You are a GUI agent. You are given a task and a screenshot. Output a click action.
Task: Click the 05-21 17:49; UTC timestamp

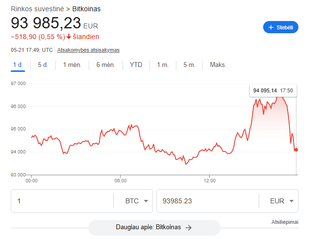32,50
